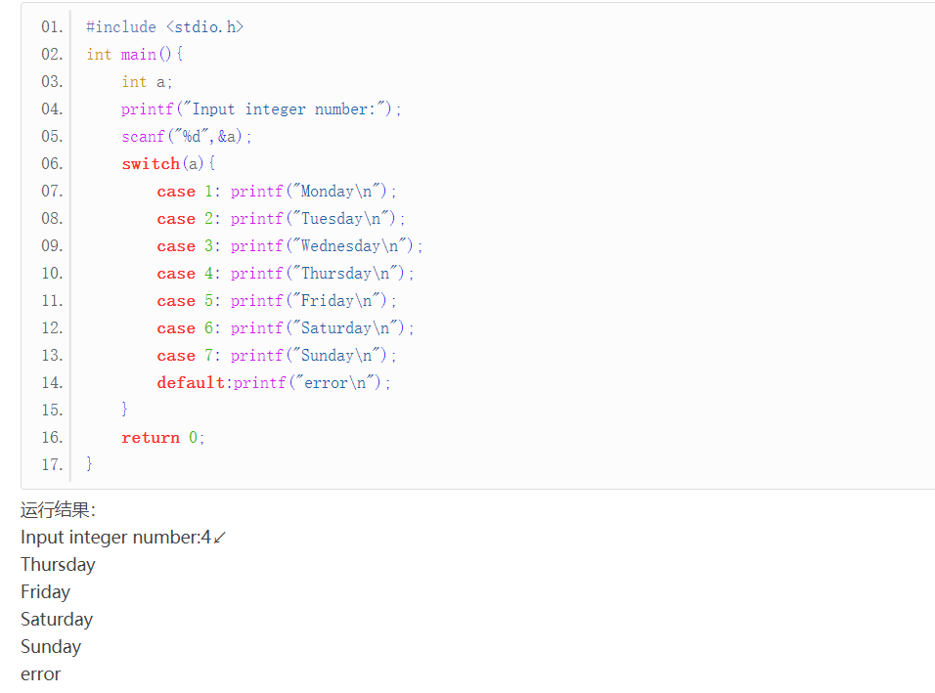The image size is (935, 693).
Task: Click the default printf error line
Action: (x=274, y=383)
